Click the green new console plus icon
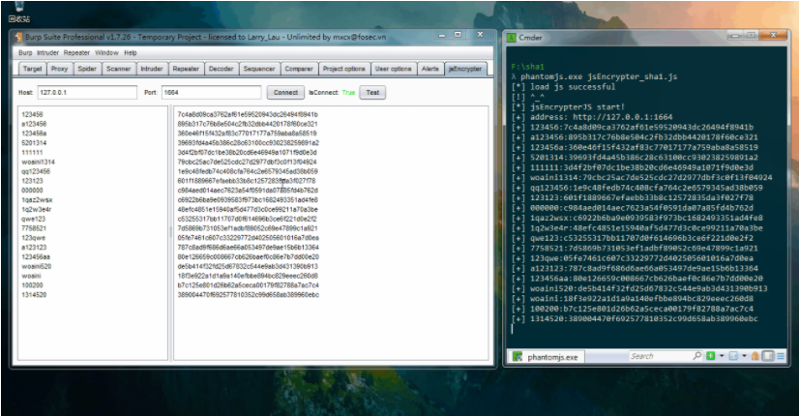This screenshot has height=416, width=799. point(710,356)
